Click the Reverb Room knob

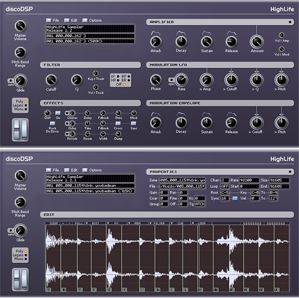(x=88, y=134)
